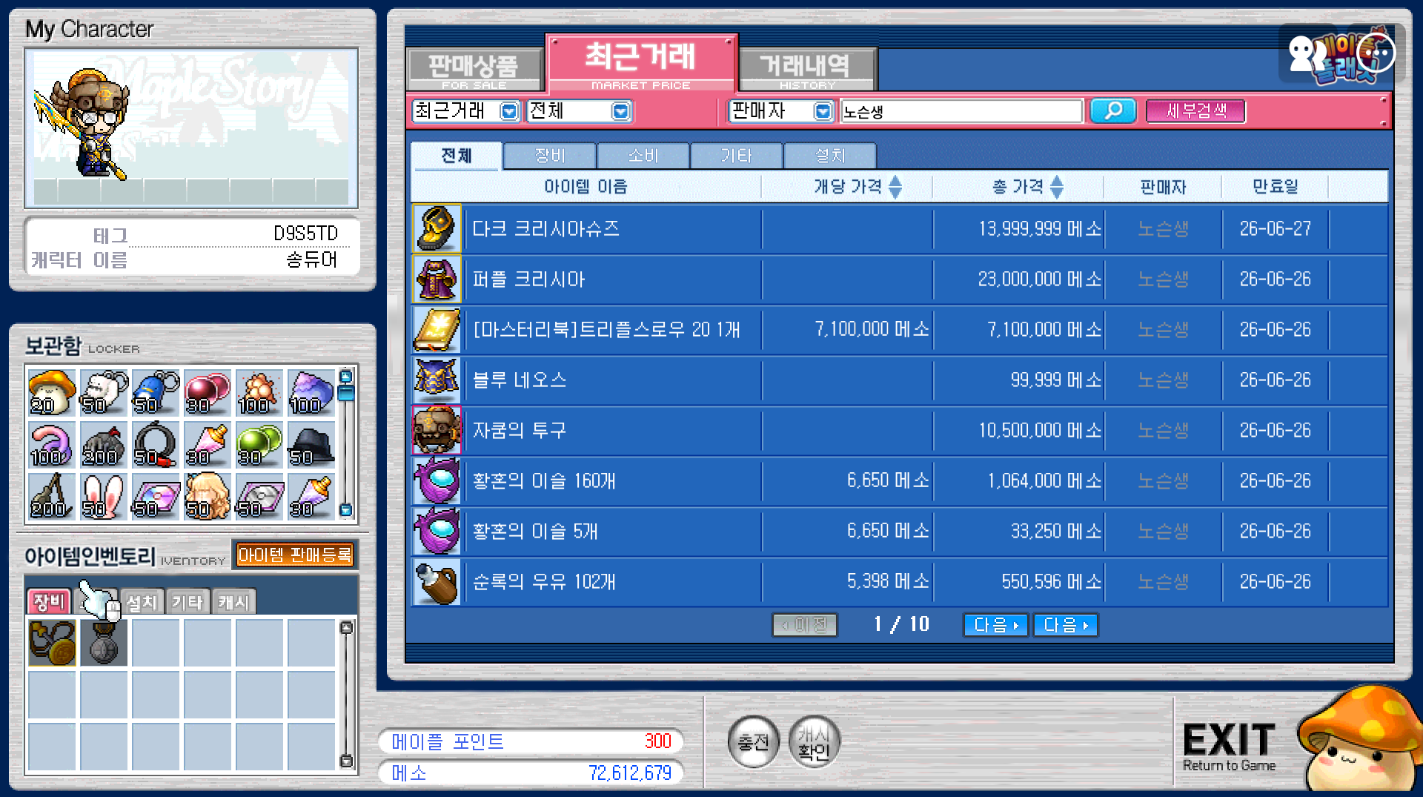Viewport: 1423px width, 797px height.
Task: Click the 5,398 메소 unit price
Action: click(x=888, y=581)
